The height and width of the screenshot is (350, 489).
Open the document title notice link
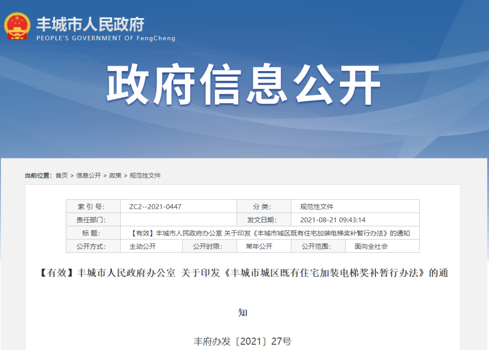269,233
